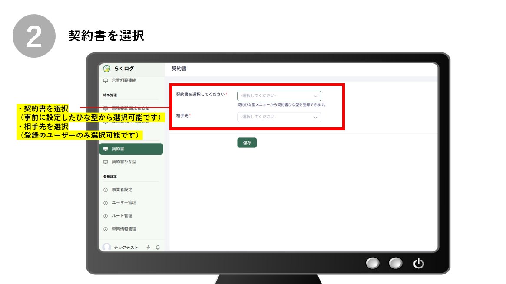The width and height of the screenshot is (506, 284).
Task: Select the highlighted 契約書 sidebar menu item
Action: tap(131, 149)
